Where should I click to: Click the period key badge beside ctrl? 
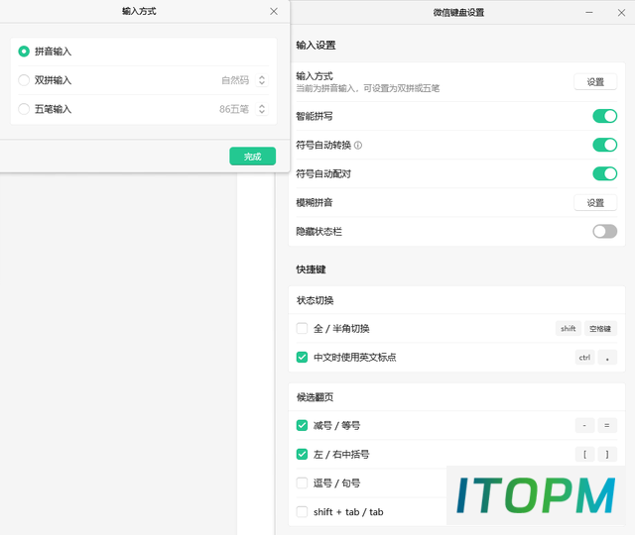tap(607, 358)
